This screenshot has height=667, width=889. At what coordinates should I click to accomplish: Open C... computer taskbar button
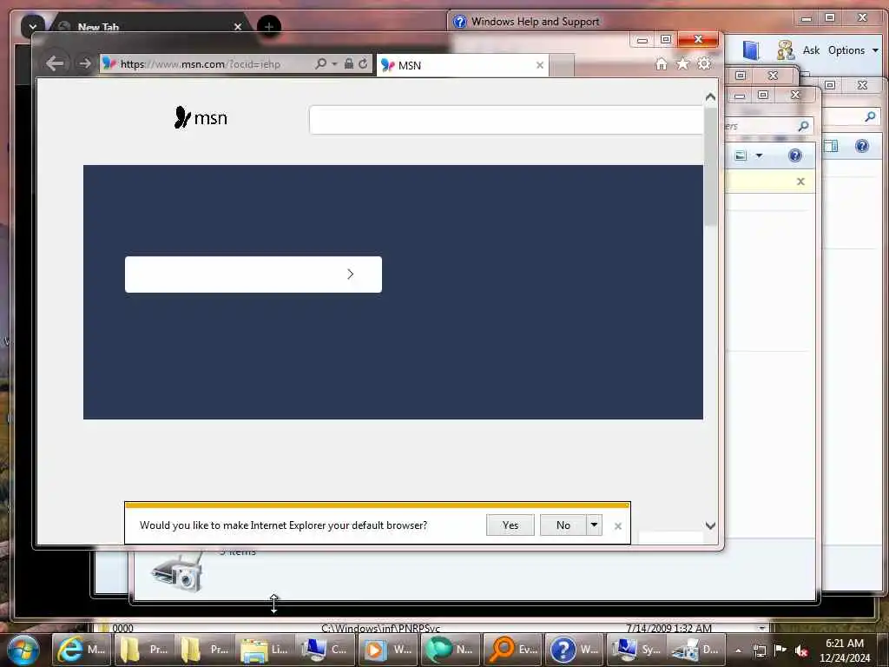326,650
